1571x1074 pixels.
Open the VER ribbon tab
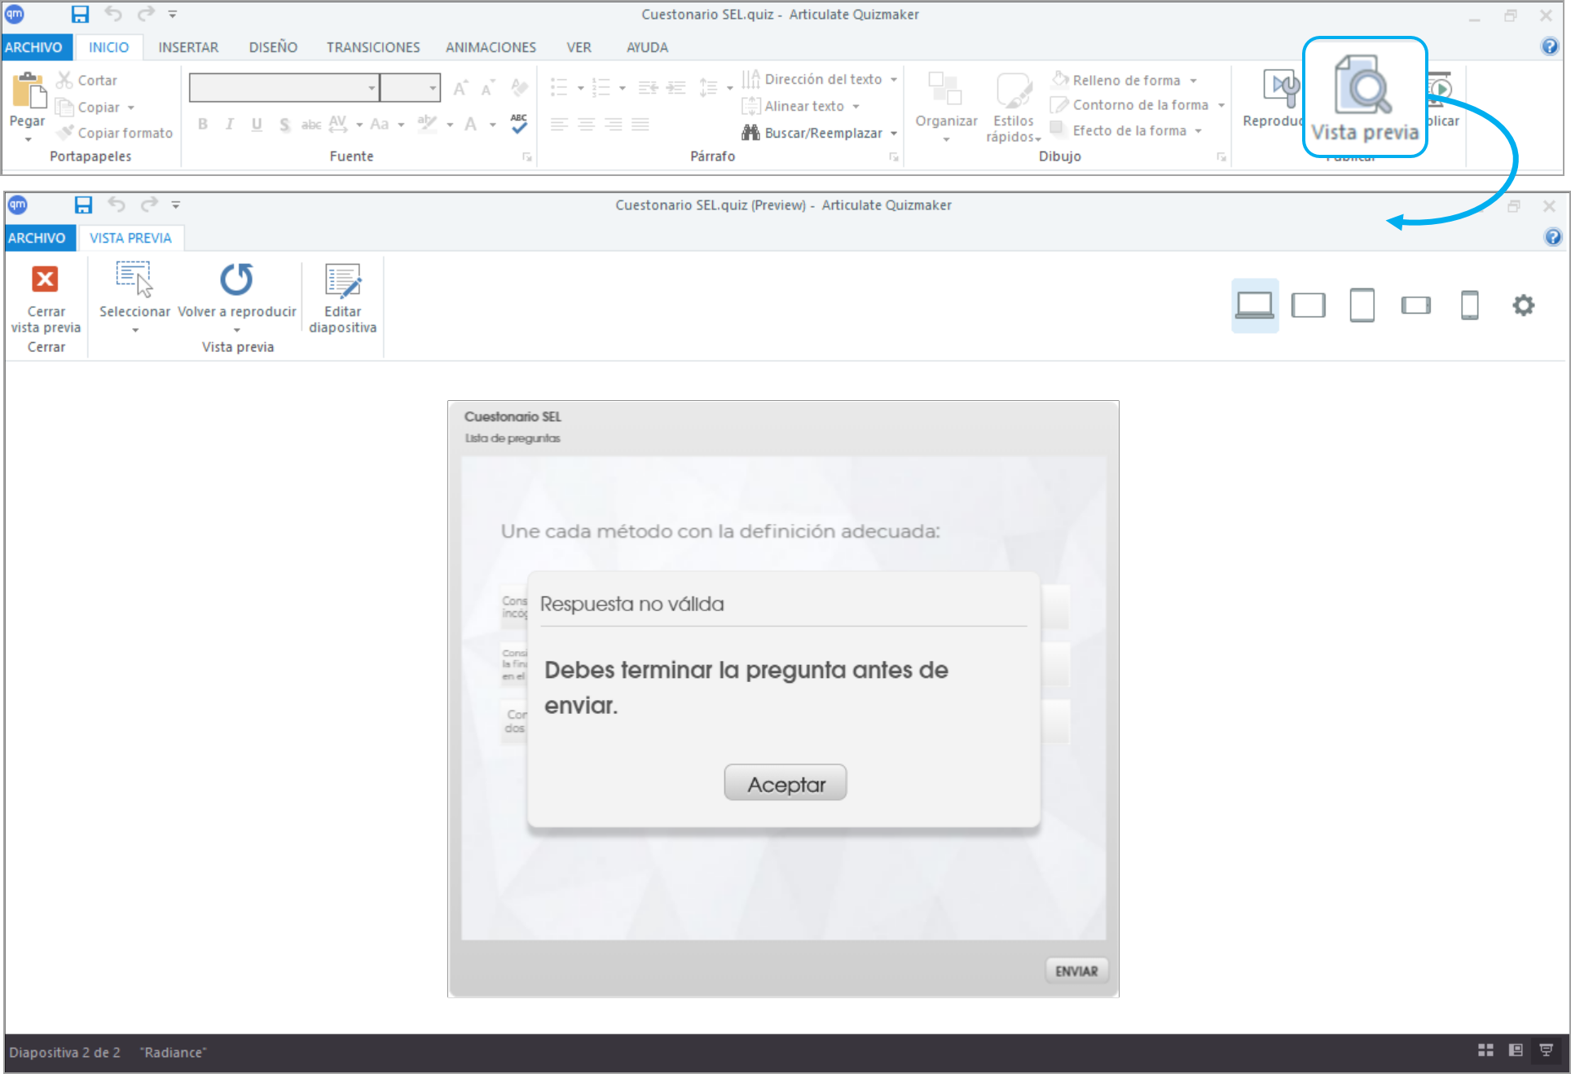(579, 47)
